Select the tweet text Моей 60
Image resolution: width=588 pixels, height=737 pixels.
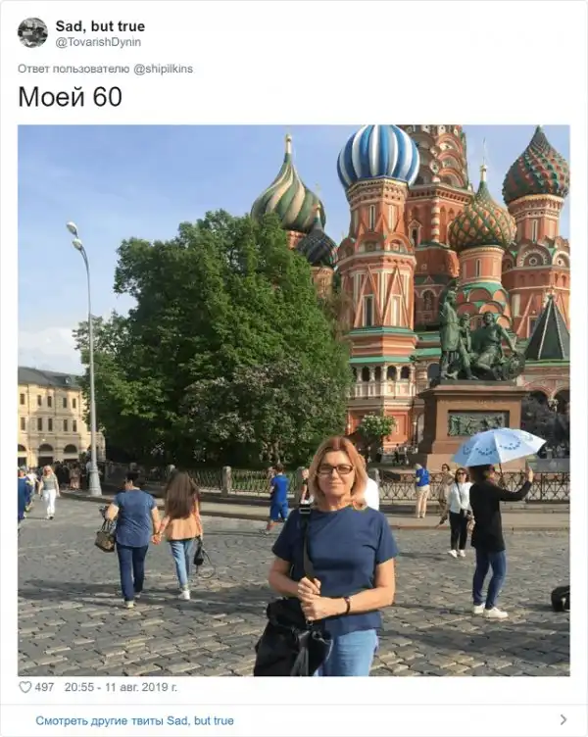(x=70, y=97)
